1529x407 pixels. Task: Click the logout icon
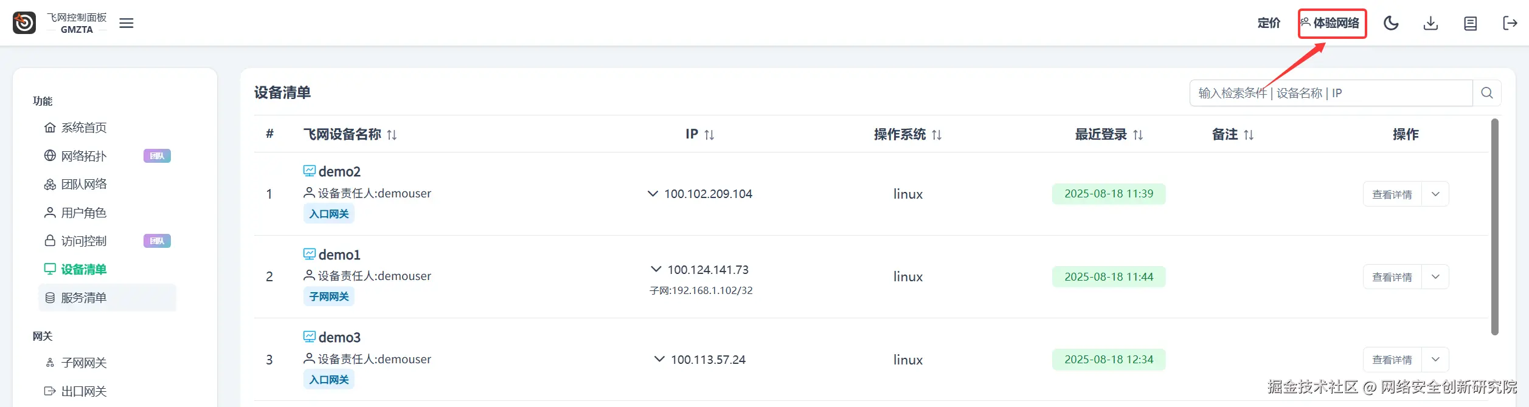click(x=1510, y=23)
